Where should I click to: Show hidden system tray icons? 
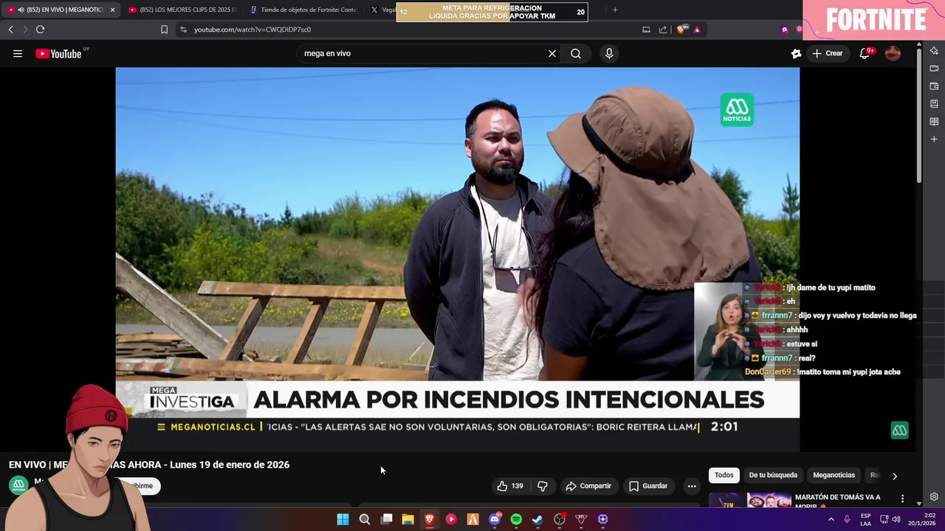click(831, 519)
